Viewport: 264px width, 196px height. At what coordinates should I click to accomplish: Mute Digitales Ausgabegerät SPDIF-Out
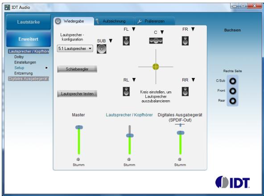[180, 159]
